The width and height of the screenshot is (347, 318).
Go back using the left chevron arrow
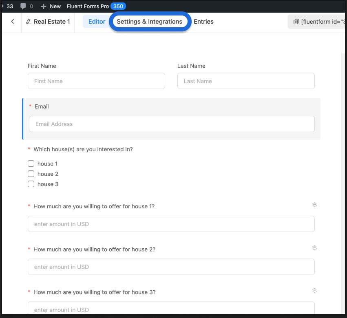pyautogui.click(x=13, y=22)
